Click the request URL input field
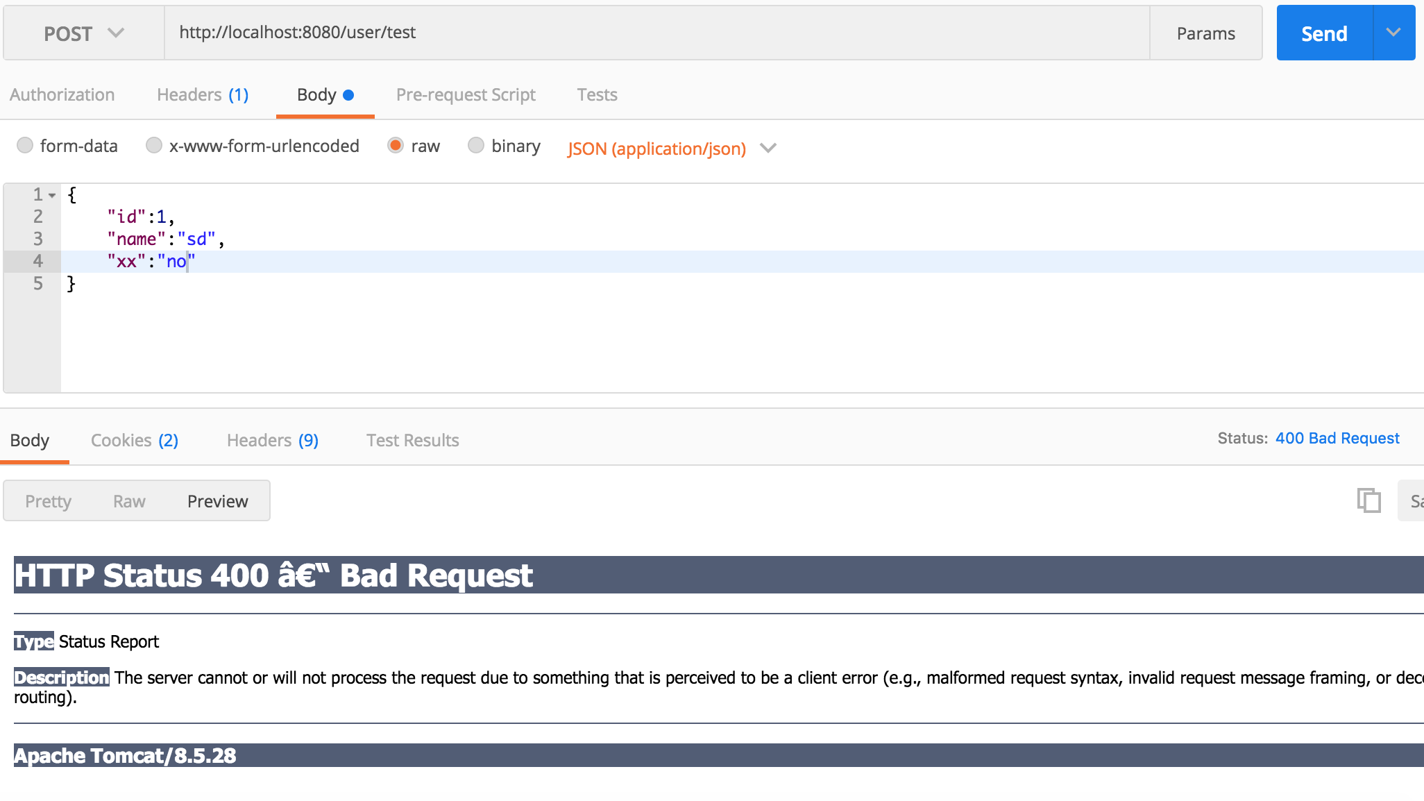 pos(657,33)
